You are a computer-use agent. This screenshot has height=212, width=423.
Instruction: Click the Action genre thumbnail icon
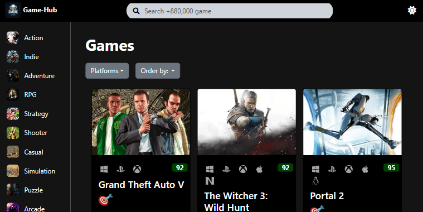tap(13, 37)
